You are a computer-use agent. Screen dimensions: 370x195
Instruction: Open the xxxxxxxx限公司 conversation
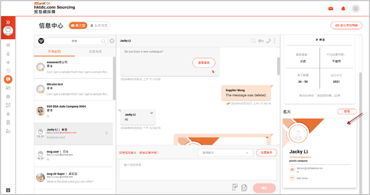pyautogui.click(x=73, y=67)
